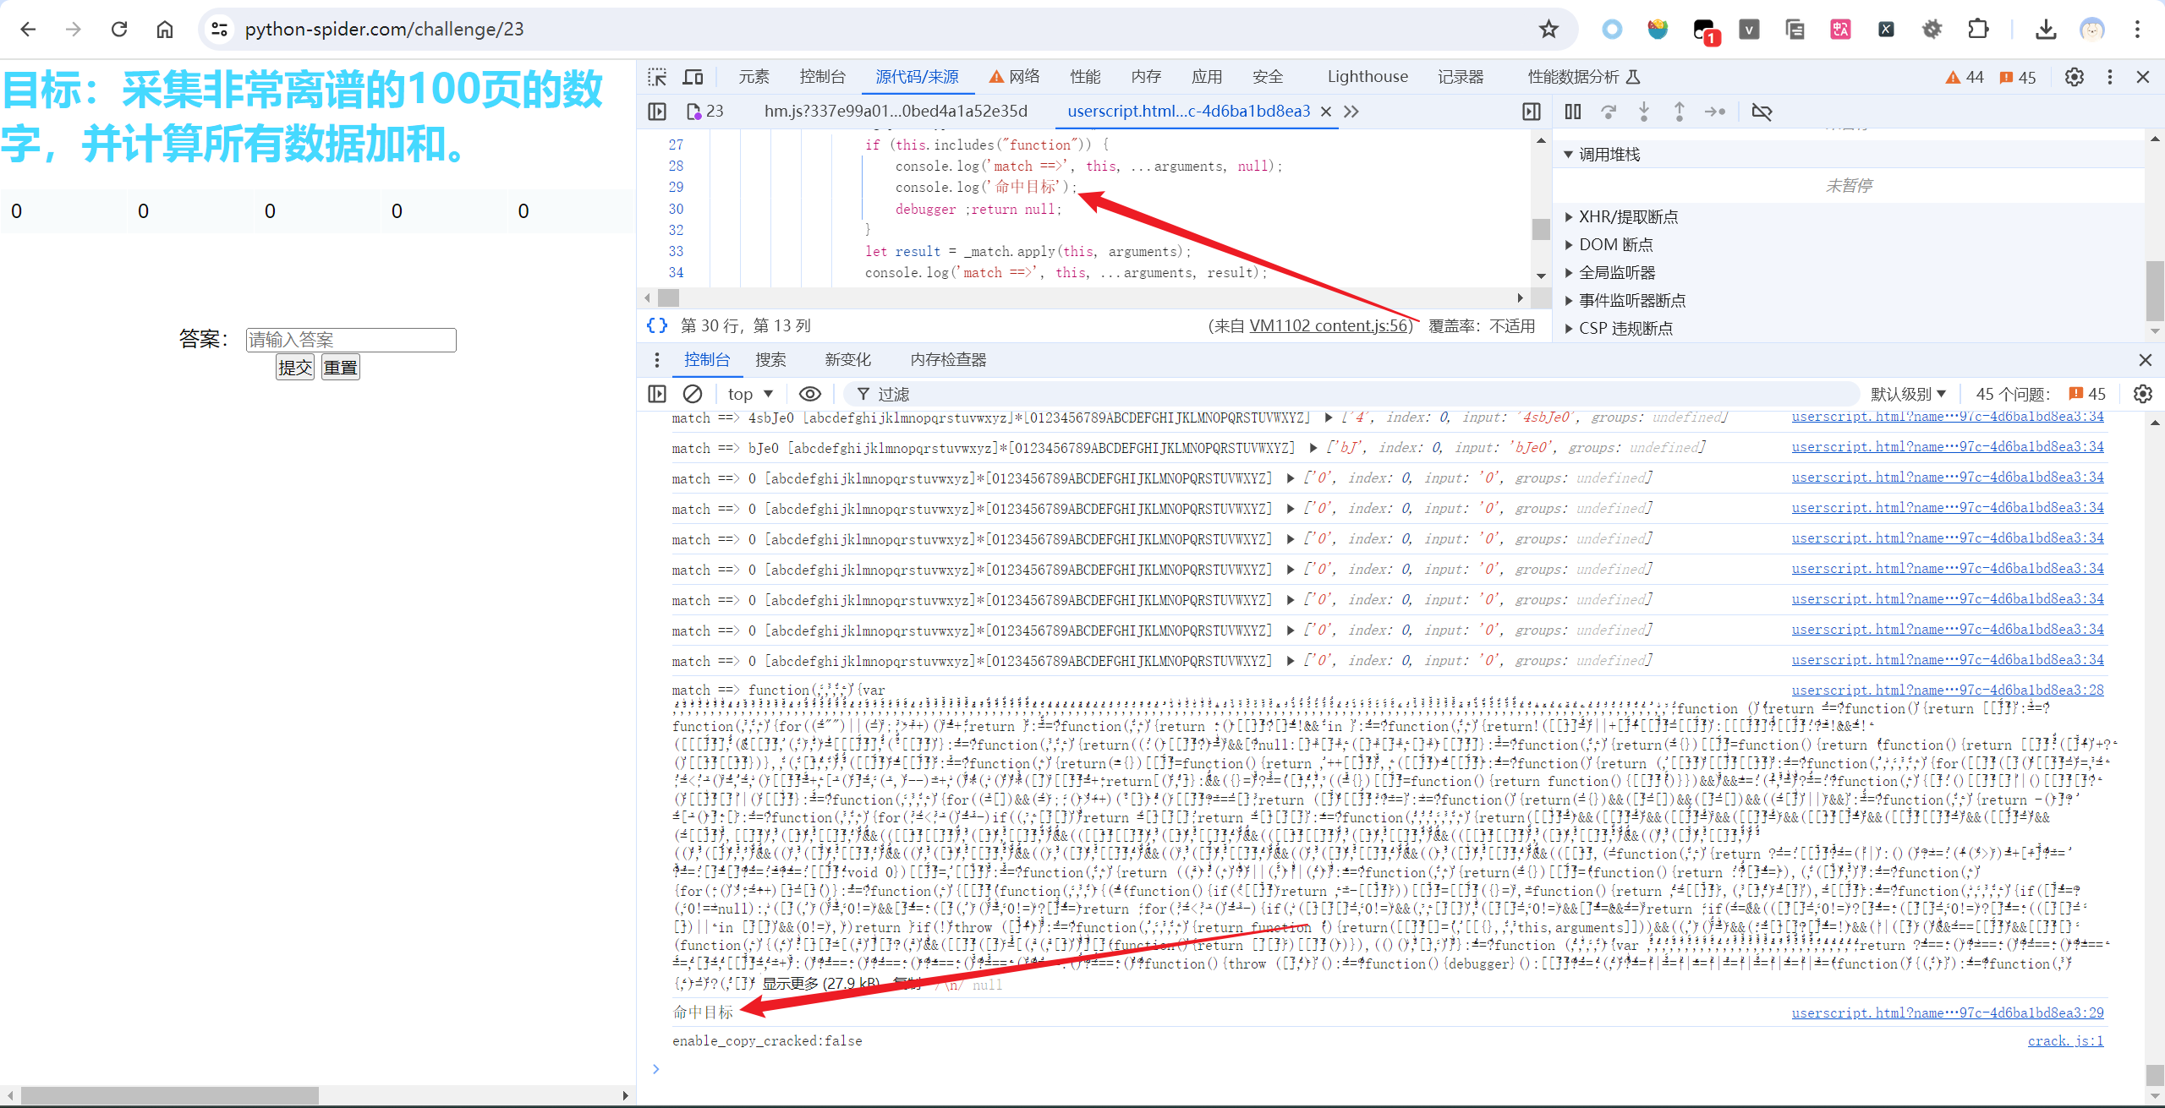The image size is (2165, 1108).
Task: Toggle the console sidebar panel
Action: pyautogui.click(x=657, y=394)
